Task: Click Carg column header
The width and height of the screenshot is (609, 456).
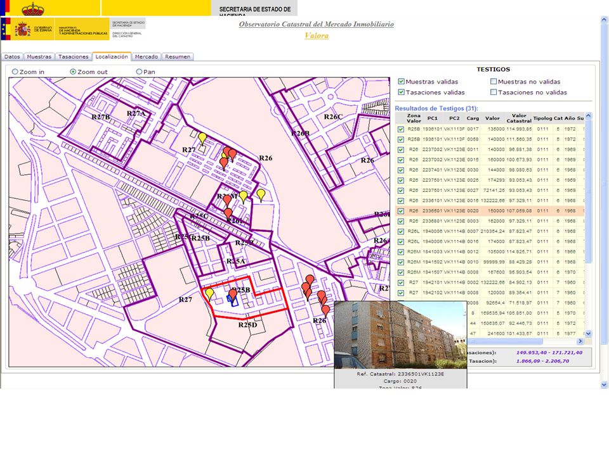Action: coord(473,118)
